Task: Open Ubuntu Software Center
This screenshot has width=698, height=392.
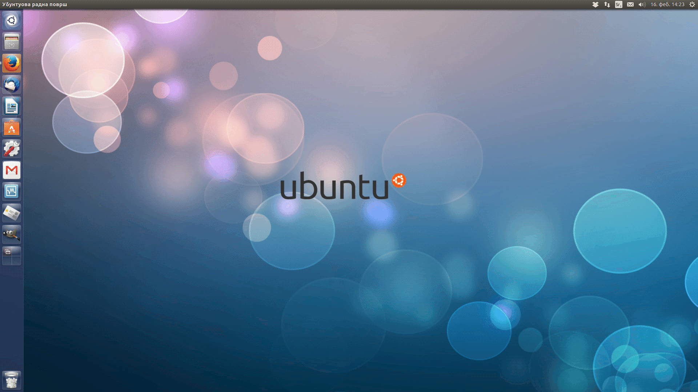Action: point(12,127)
